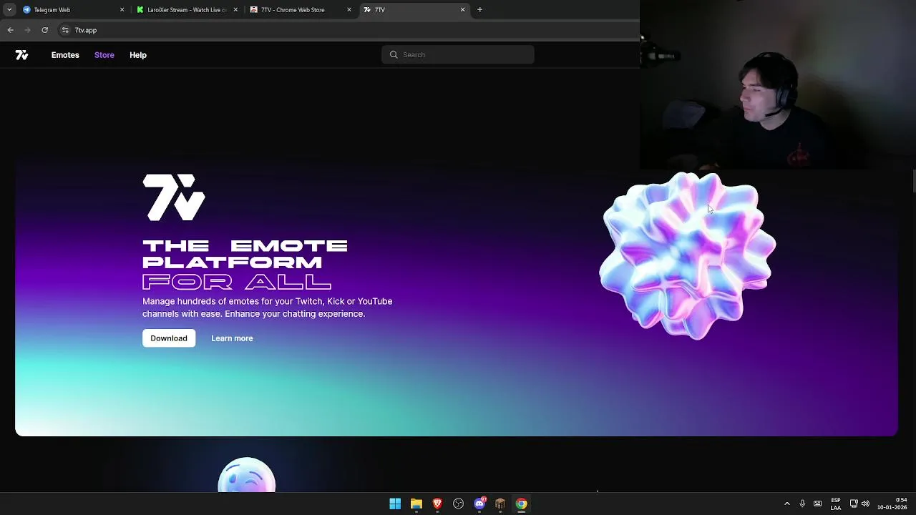Click the magnifier icon in search bar
Image resolution: width=916 pixels, height=515 pixels.
pos(394,55)
